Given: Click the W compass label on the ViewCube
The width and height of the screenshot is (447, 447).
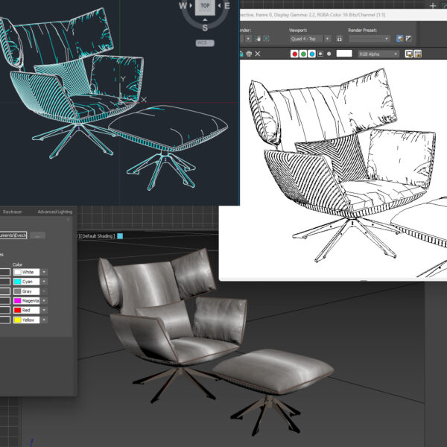Looking at the screenshot, I should (x=183, y=5).
